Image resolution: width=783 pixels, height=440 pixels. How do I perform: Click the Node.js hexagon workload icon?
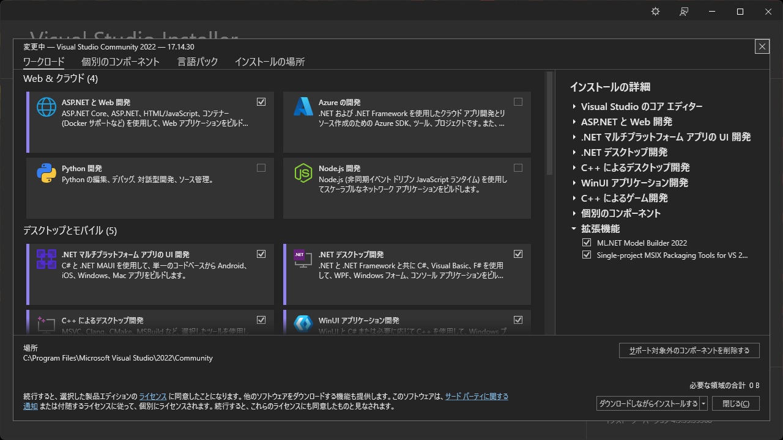click(x=303, y=173)
